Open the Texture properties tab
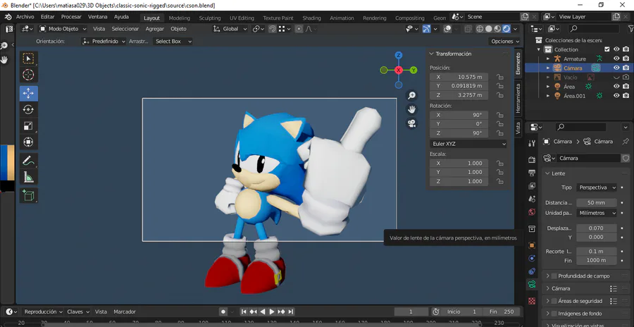 (532, 301)
